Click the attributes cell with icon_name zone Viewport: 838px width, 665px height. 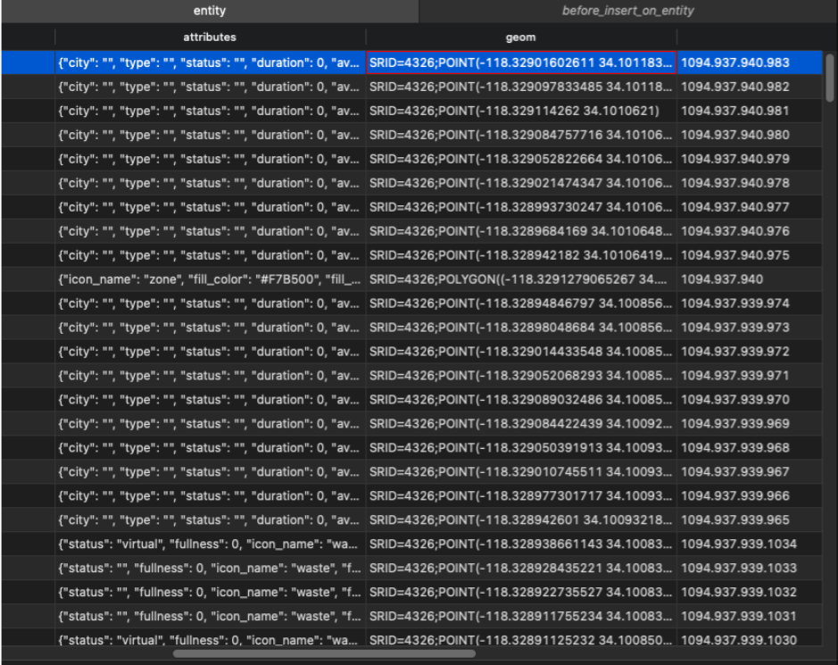(209, 279)
